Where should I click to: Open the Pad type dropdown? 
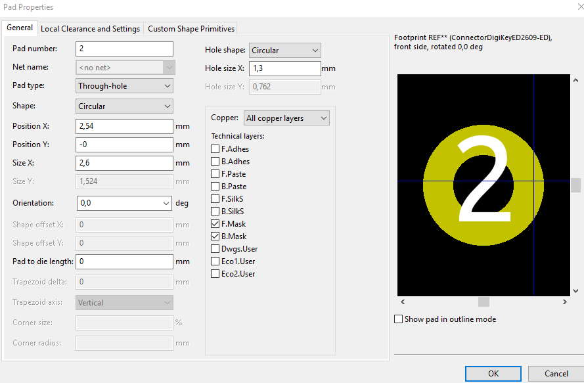(x=124, y=85)
